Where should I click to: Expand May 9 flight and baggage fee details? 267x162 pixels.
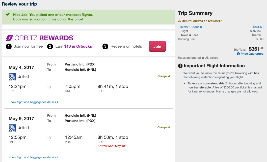pos(33,157)
